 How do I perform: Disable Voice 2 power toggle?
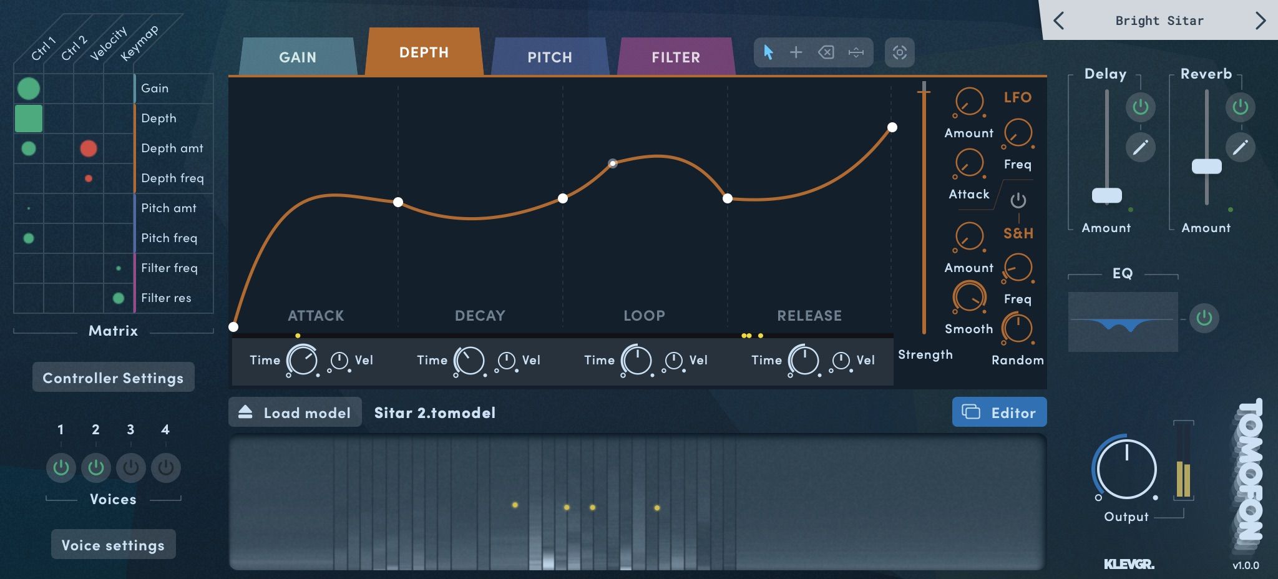pos(96,467)
